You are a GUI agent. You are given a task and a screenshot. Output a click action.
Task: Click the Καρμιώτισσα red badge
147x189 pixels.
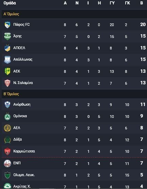(7, 151)
